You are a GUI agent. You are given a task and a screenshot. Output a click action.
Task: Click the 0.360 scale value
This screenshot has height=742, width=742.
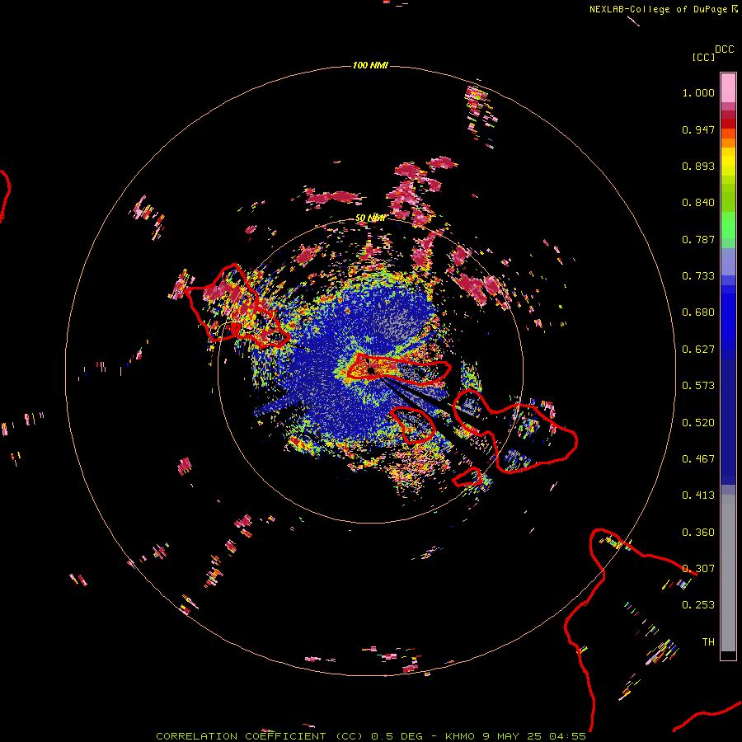[698, 533]
